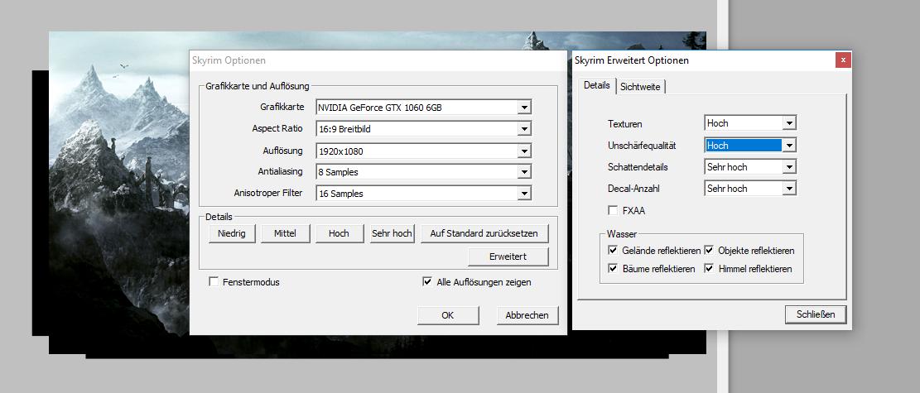
Task: Open the Auflösung resolution dropdown
Action: point(523,151)
